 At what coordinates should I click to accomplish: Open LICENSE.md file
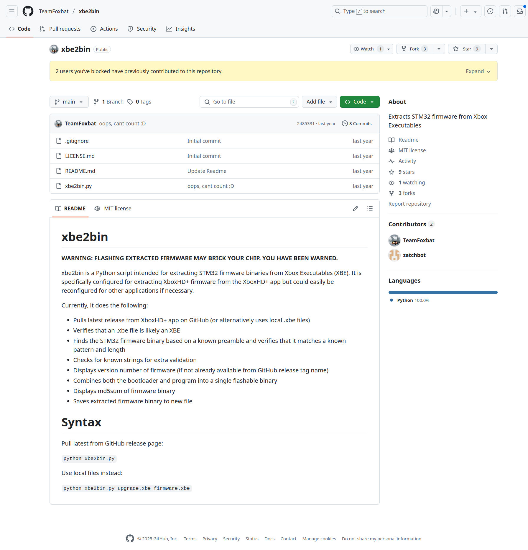[80, 156]
